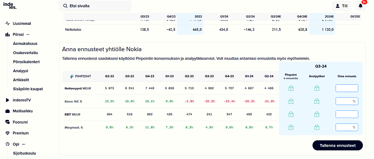Open Uusimmat in sidebar
The height and width of the screenshot is (159, 374).
pos(22,23)
